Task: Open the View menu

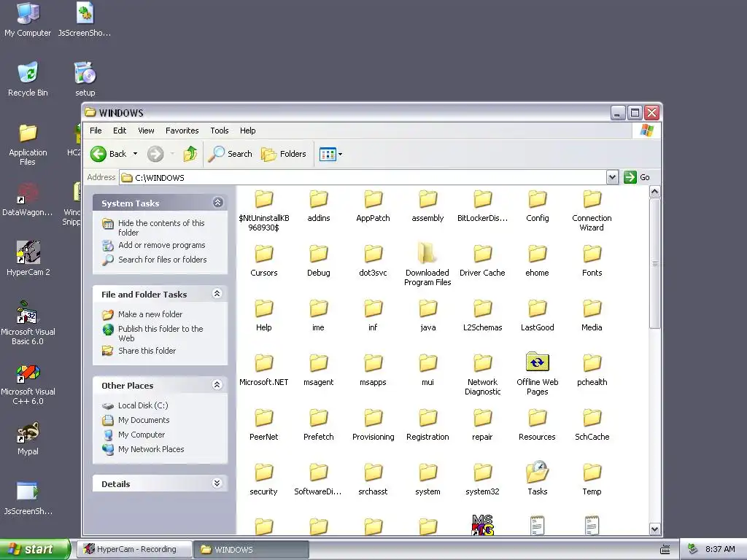Action: [146, 131]
